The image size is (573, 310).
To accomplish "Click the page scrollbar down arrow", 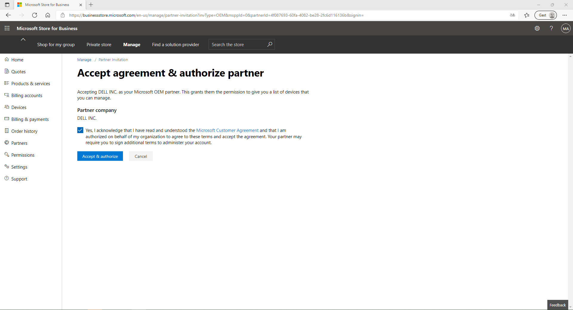I will tap(570, 307).
